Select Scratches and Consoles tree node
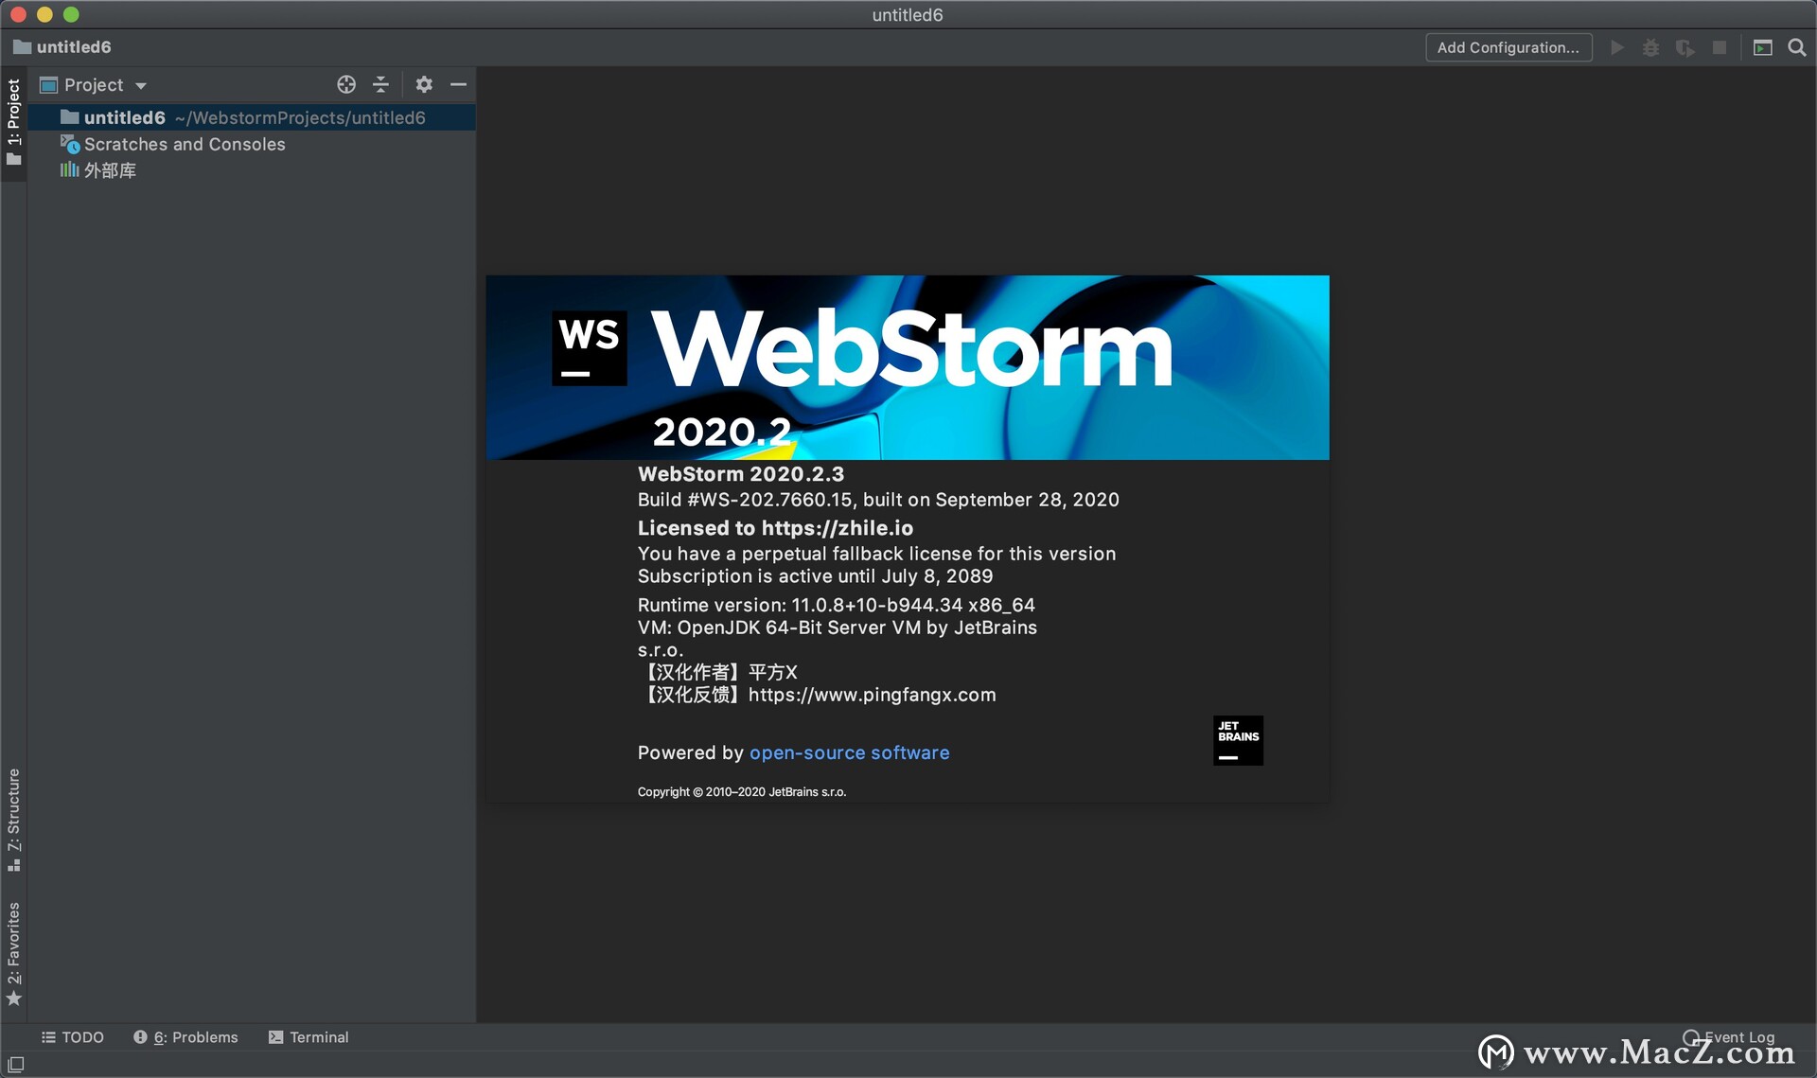The height and width of the screenshot is (1078, 1817). coord(184,144)
